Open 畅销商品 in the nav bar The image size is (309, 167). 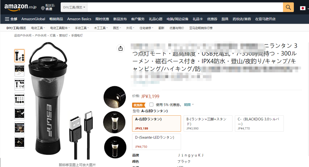pyautogui.click(x=56, y=19)
